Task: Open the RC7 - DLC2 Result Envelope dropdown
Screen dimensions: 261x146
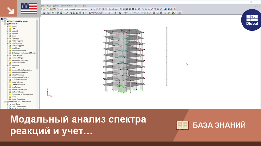Action: click(x=88, y=9)
